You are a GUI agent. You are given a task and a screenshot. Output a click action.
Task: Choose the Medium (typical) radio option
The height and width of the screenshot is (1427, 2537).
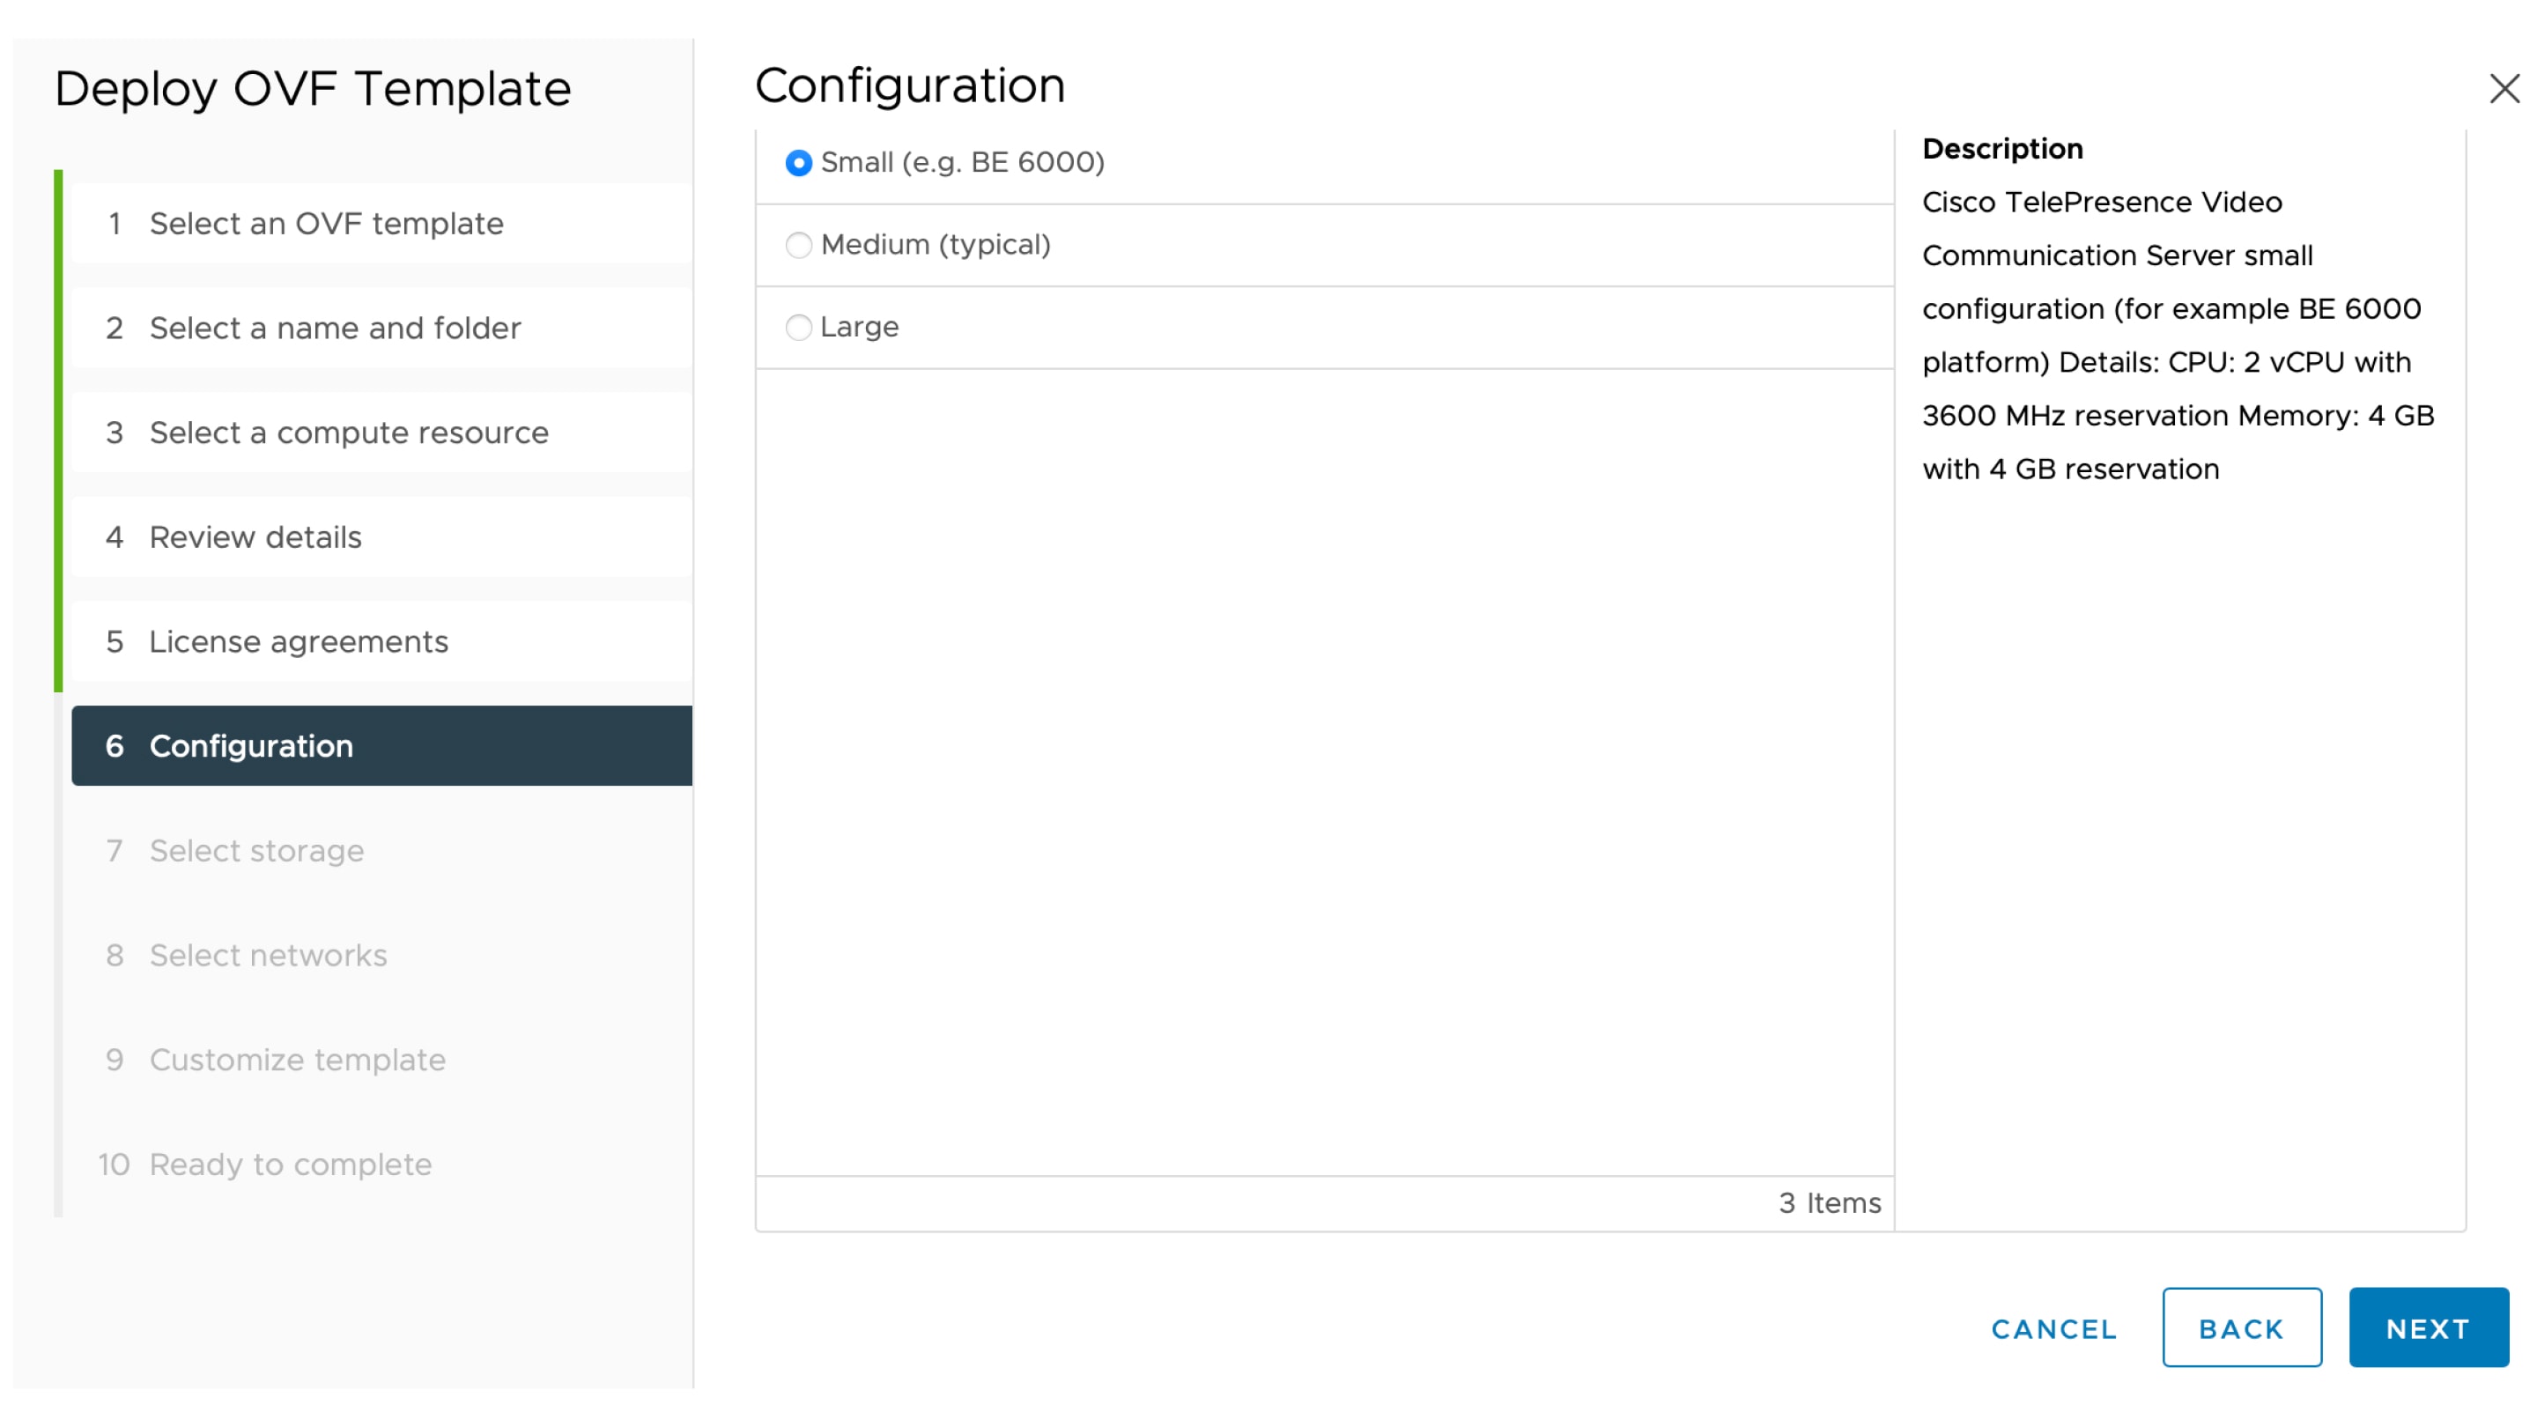[x=799, y=244]
